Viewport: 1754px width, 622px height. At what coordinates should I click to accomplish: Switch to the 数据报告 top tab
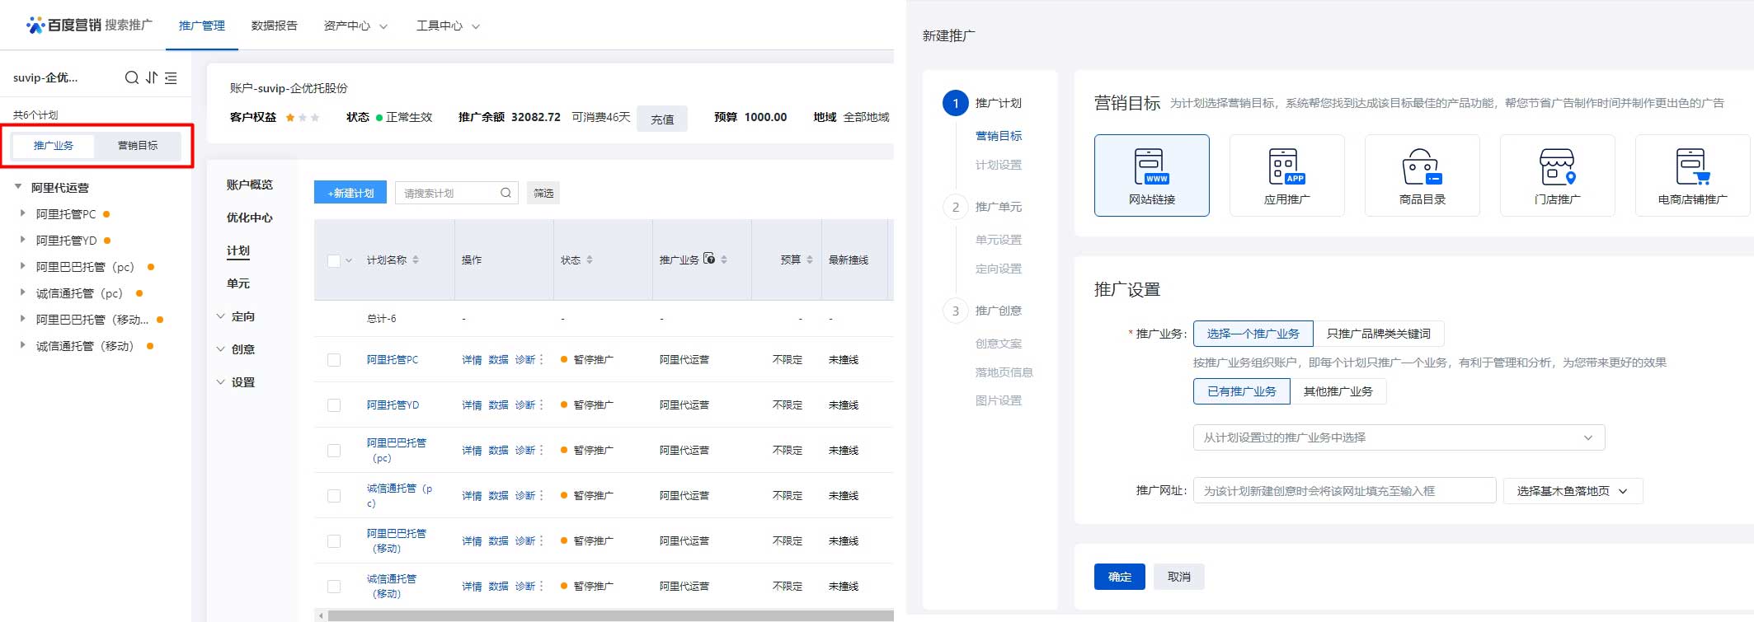pos(275,26)
